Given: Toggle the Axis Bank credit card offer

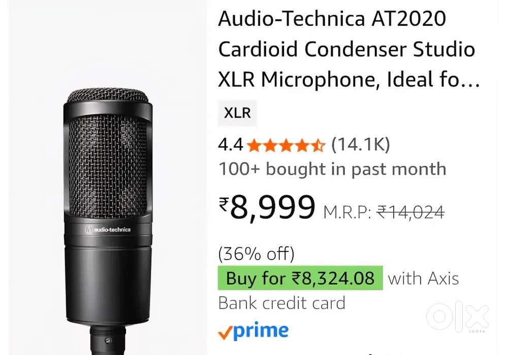Looking at the screenshot, I should tap(424, 278).
